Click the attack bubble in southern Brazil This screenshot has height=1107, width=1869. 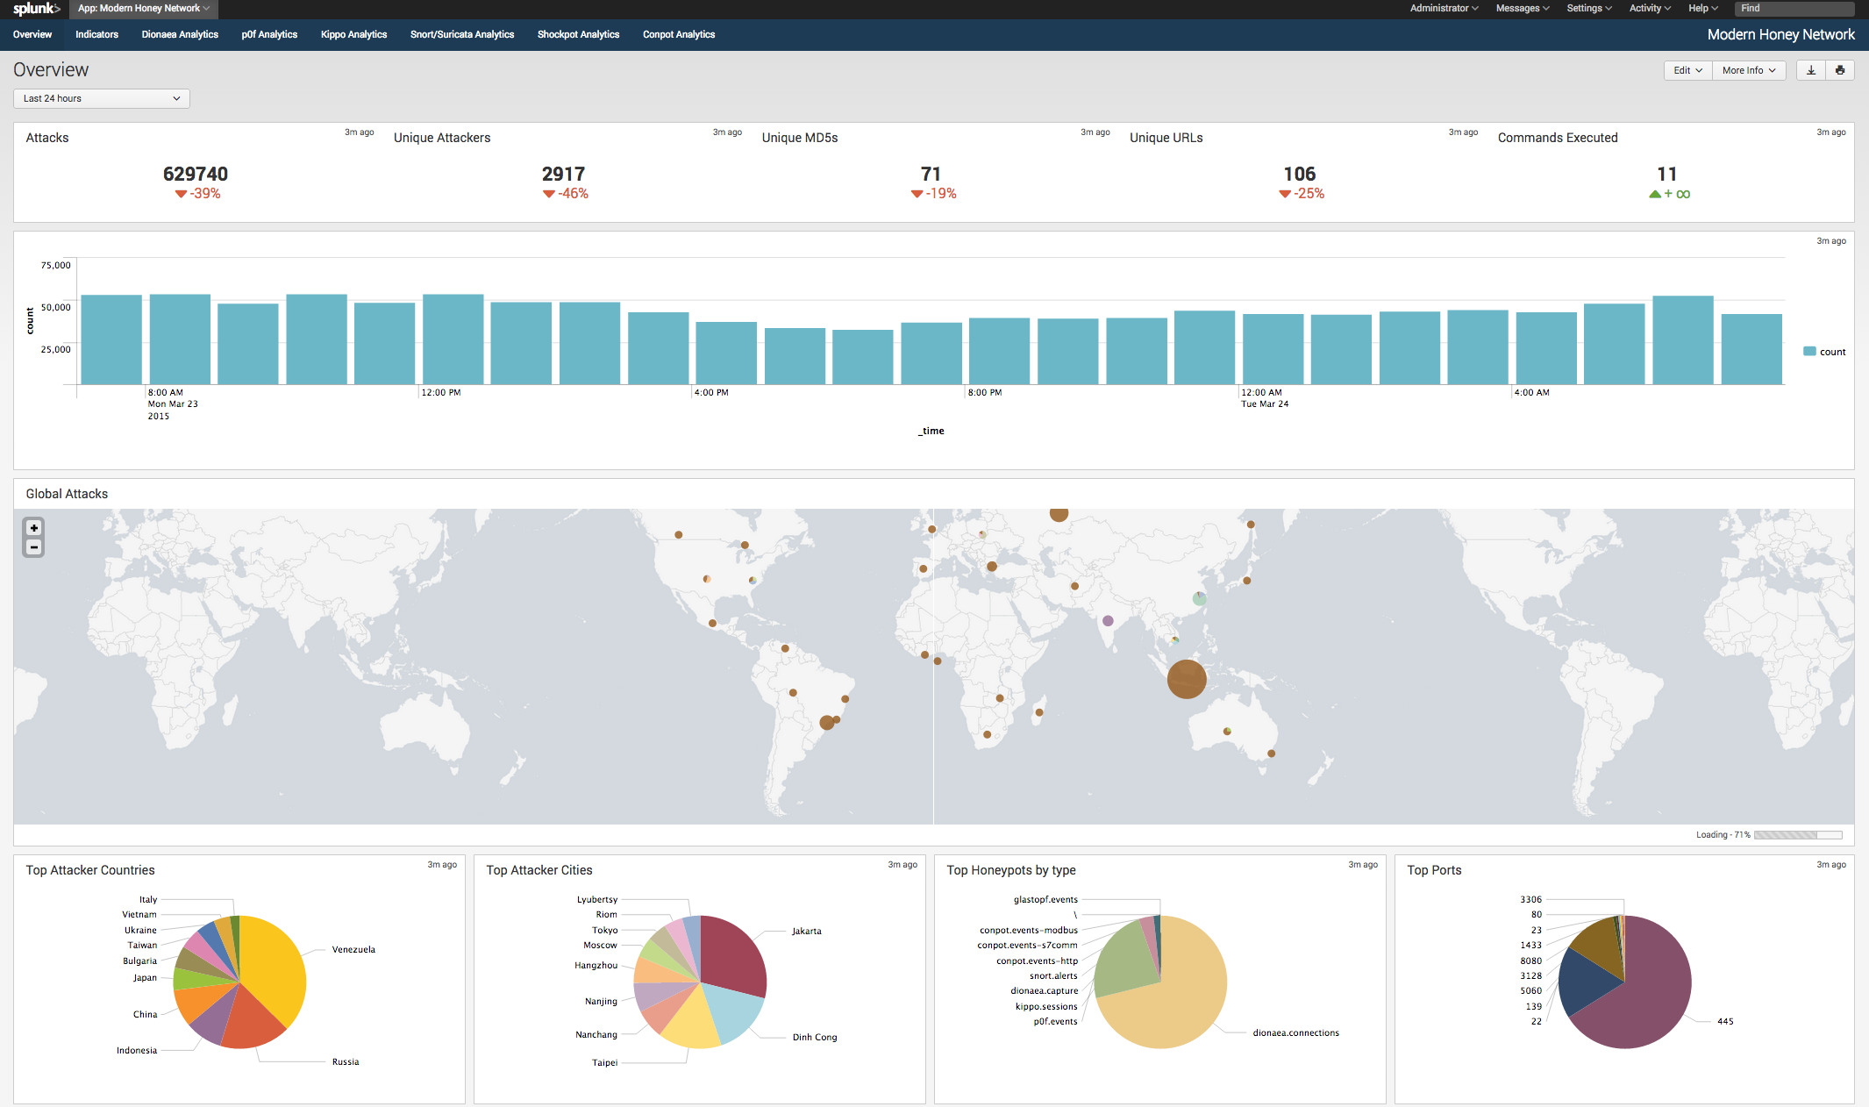(x=826, y=723)
